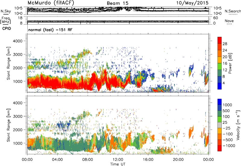Click the '04:00' time tick label
This screenshot has height=166, width=241.
coord(57,160)
